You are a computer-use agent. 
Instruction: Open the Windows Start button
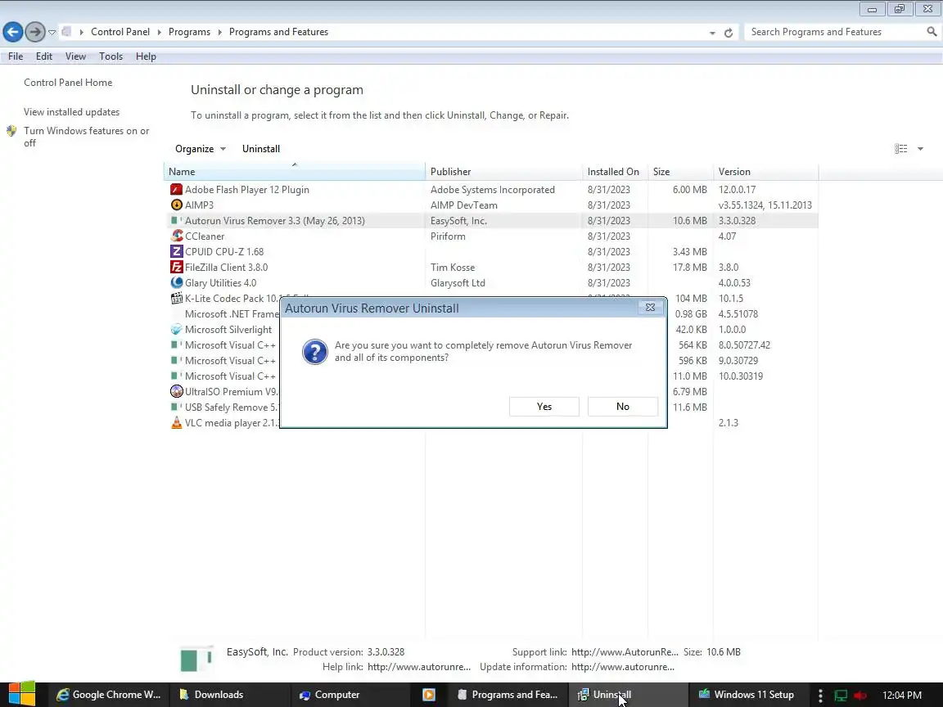(x=21, y=695)
